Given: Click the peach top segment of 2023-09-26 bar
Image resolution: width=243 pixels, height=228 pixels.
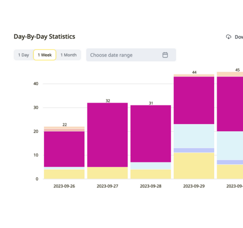Looking at the screenshot, I should (x=64, y=128).
